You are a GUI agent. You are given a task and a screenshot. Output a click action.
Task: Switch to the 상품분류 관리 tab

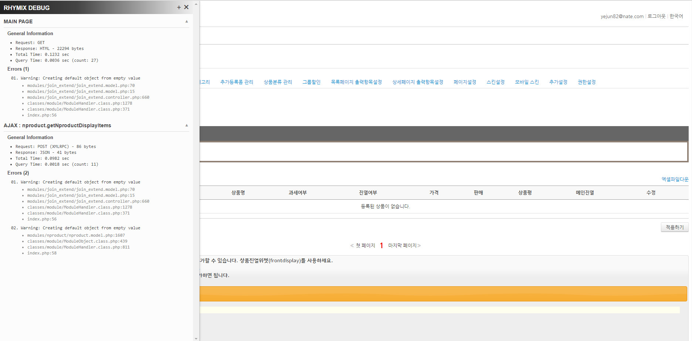(x=278, y=82)
